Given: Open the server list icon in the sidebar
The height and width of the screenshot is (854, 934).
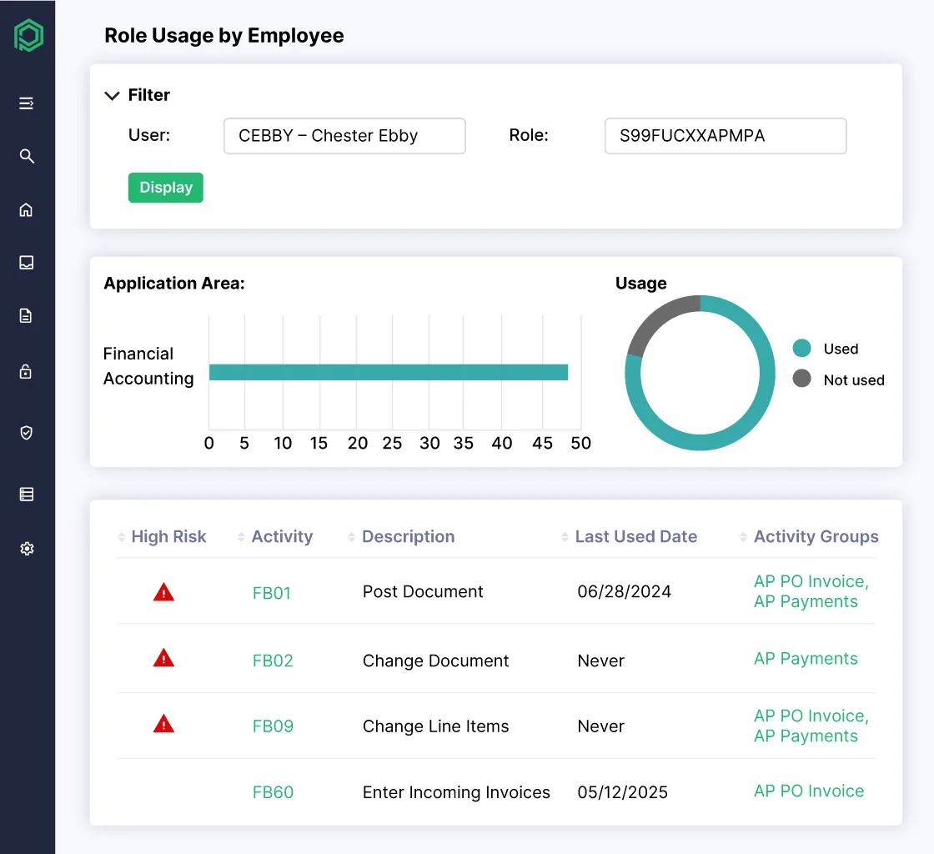Looking at the screenshot, I should [x=26, y=494].
